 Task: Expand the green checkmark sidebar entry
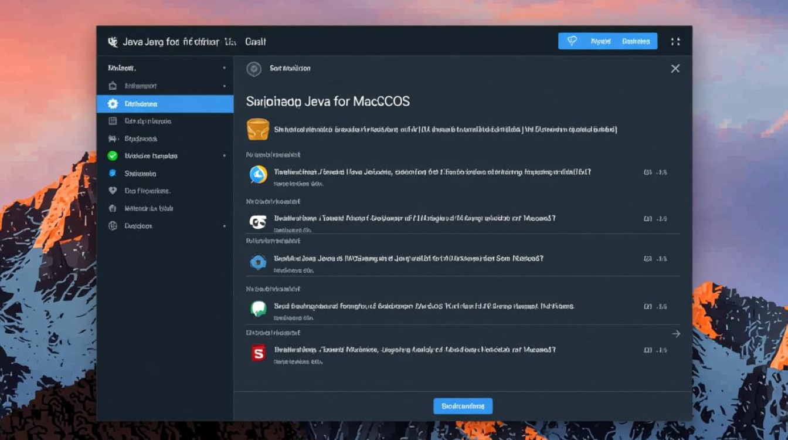(x=225, y=155)
